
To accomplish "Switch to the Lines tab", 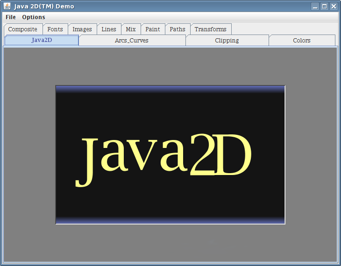I will pyautogui.click(x=109, y=29).
